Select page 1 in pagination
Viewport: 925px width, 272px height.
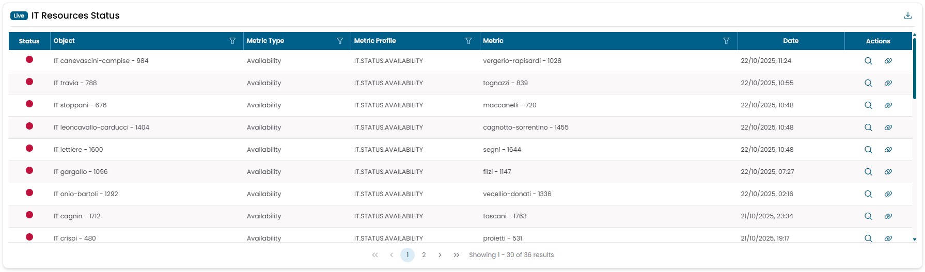tap(407, 255)
